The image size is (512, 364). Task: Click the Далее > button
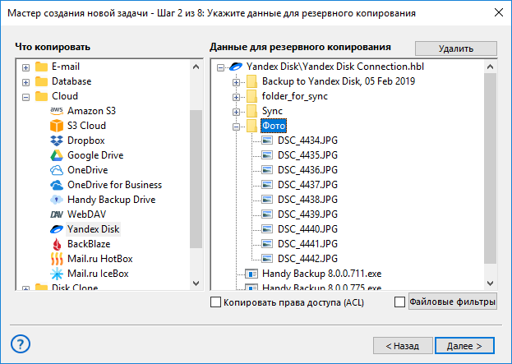point(464,344)
